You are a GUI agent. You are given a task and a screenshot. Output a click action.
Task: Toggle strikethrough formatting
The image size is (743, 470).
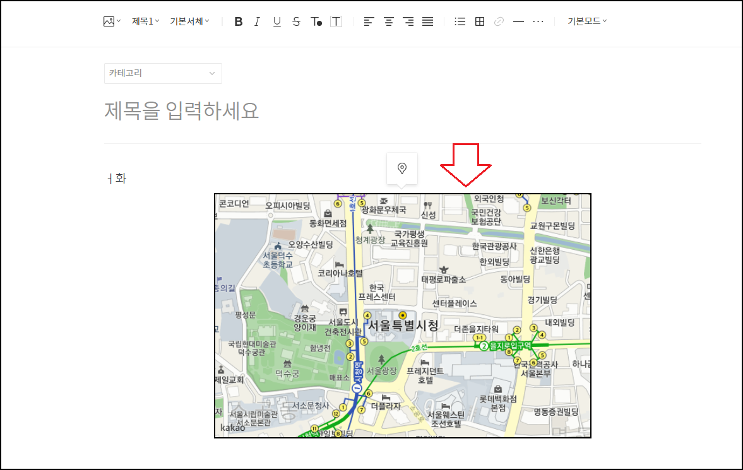[296, 21]
